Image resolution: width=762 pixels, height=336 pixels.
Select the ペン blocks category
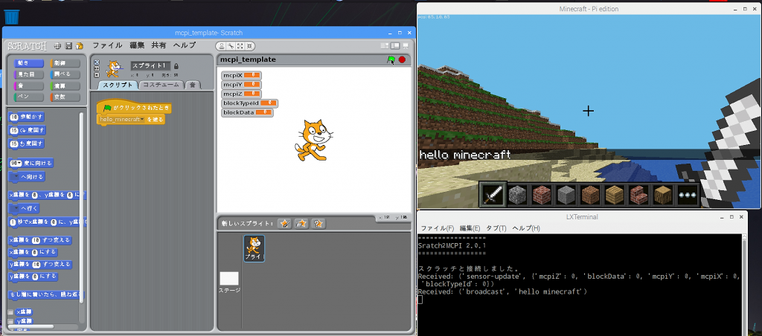29,97
